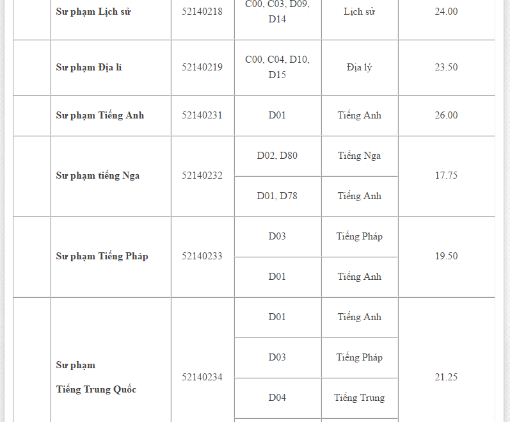Click the 24.00 score cell
This screenshot has height=422, width=510.
click(x=446, y=12)
